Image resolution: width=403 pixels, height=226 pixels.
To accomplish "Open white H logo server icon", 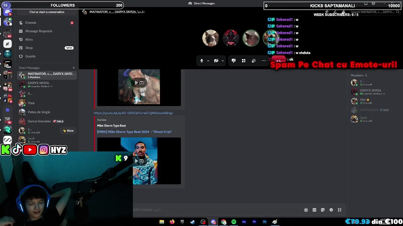I will (x=7, y=44).
